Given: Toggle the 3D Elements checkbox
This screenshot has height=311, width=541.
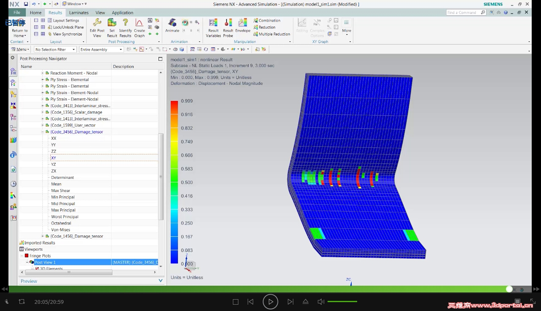Looking at the screenshot, I should [37, 269].
